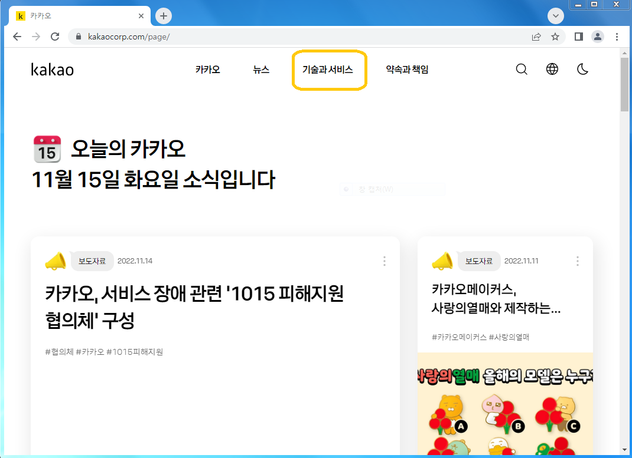This screenshot has width=632, height=458.
Task: Open the site search magnifier icon
Action: [x=522, y=69]
